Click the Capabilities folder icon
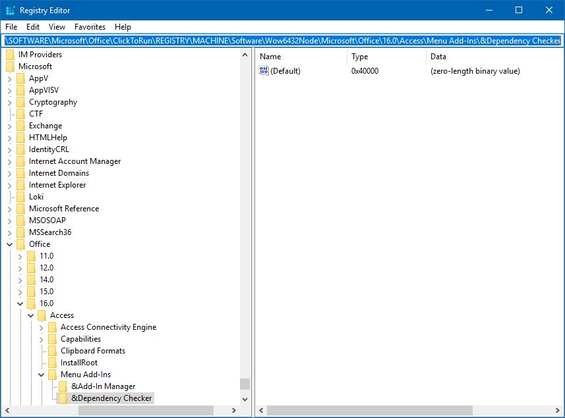Viewport: 565px width, 418px height. (52, 339)
